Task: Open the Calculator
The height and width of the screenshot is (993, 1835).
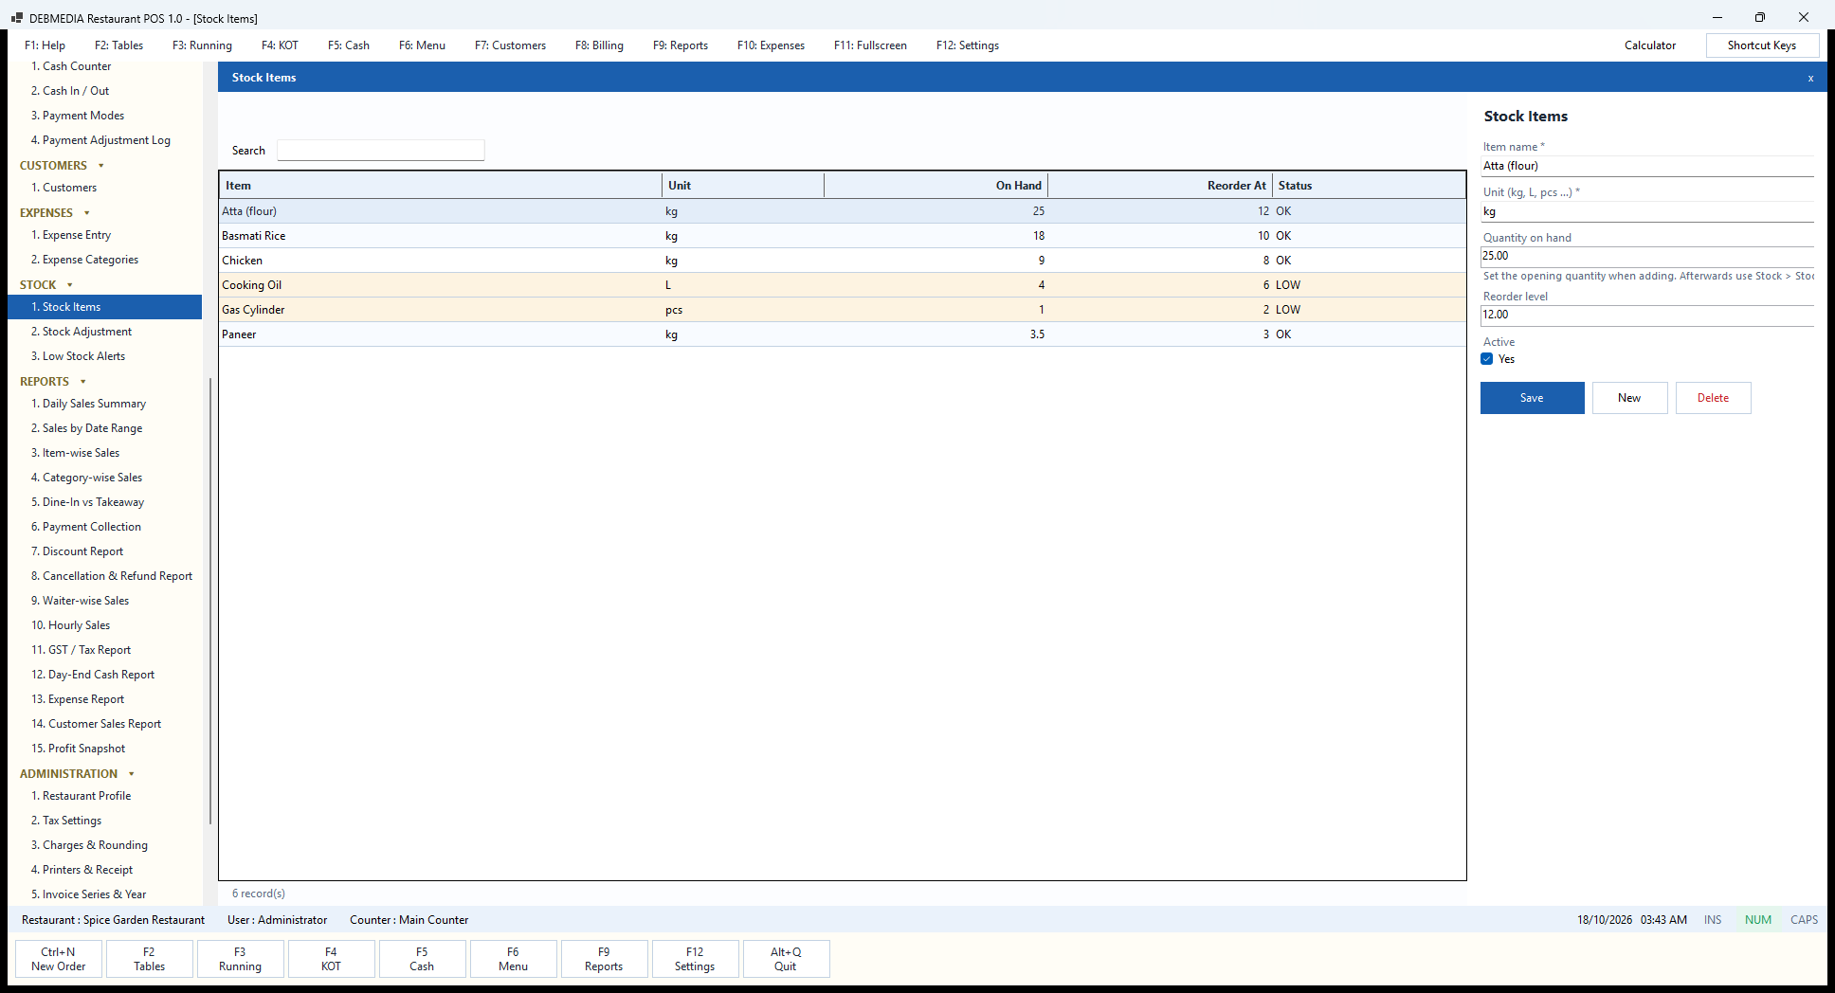Action: click(1650, 45)
